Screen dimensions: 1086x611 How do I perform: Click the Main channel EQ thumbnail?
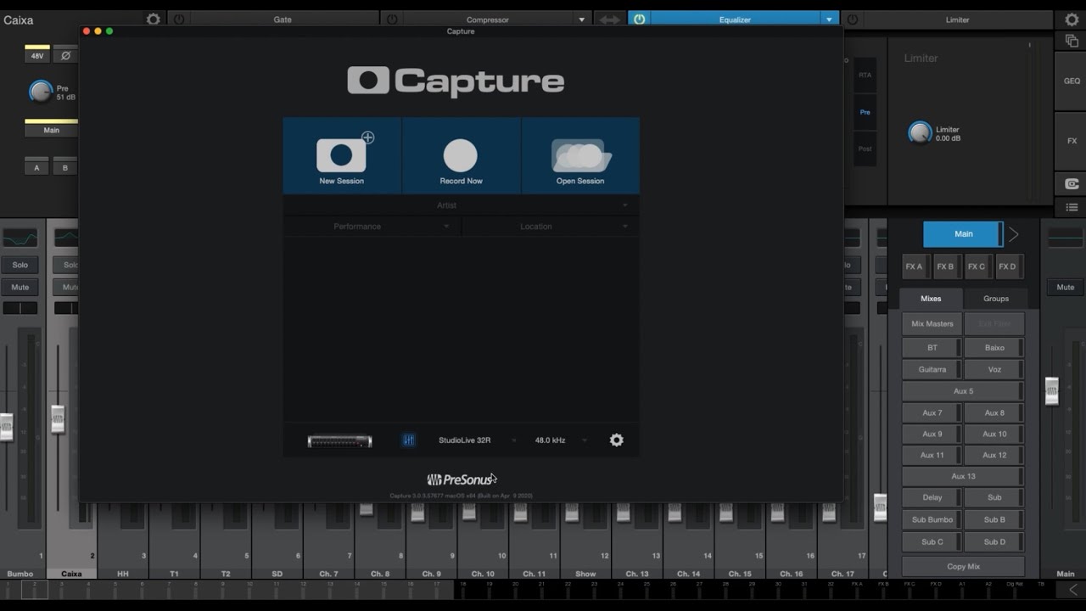(1065, 238)
